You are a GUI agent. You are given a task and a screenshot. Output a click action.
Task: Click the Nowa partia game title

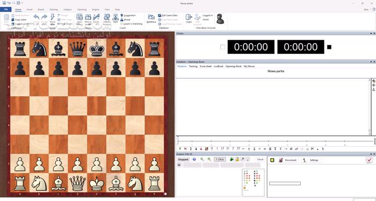[276, 71]
